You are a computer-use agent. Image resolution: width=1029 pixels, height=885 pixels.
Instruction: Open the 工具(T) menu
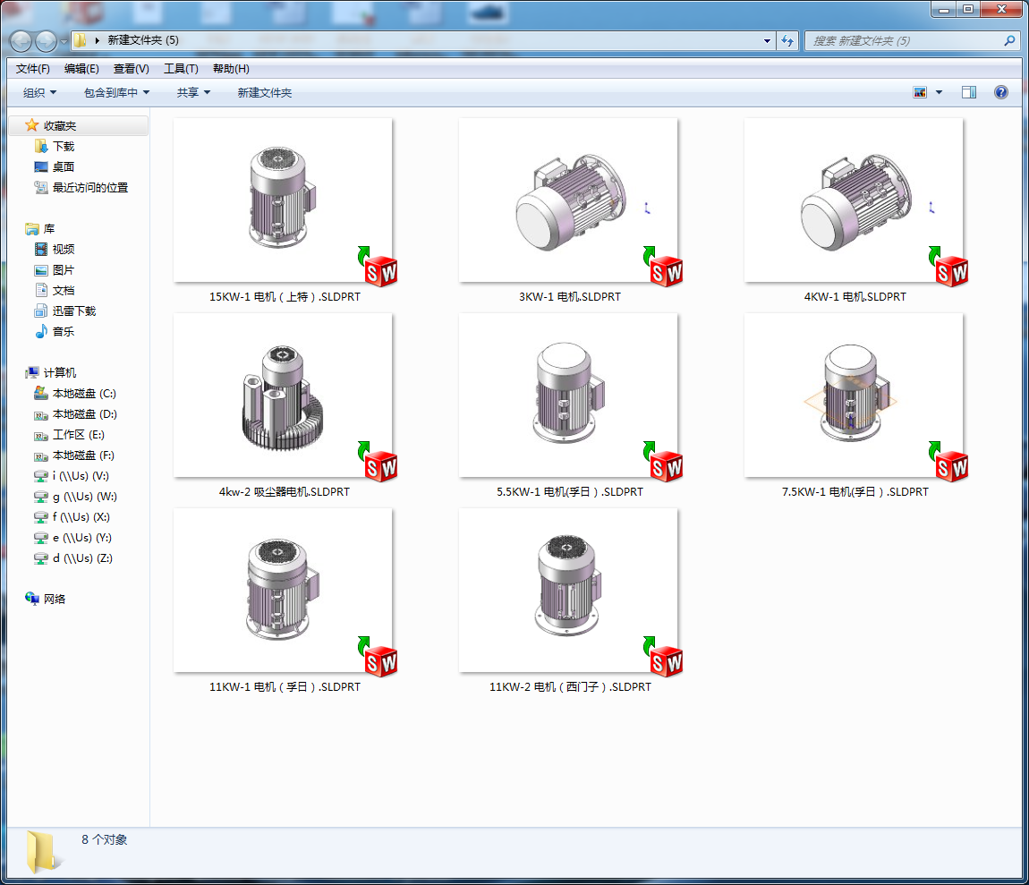tap(181, 69)
